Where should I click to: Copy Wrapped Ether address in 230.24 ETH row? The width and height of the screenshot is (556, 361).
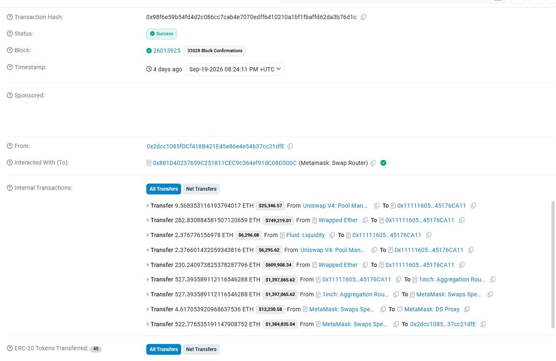pos(365,265)
